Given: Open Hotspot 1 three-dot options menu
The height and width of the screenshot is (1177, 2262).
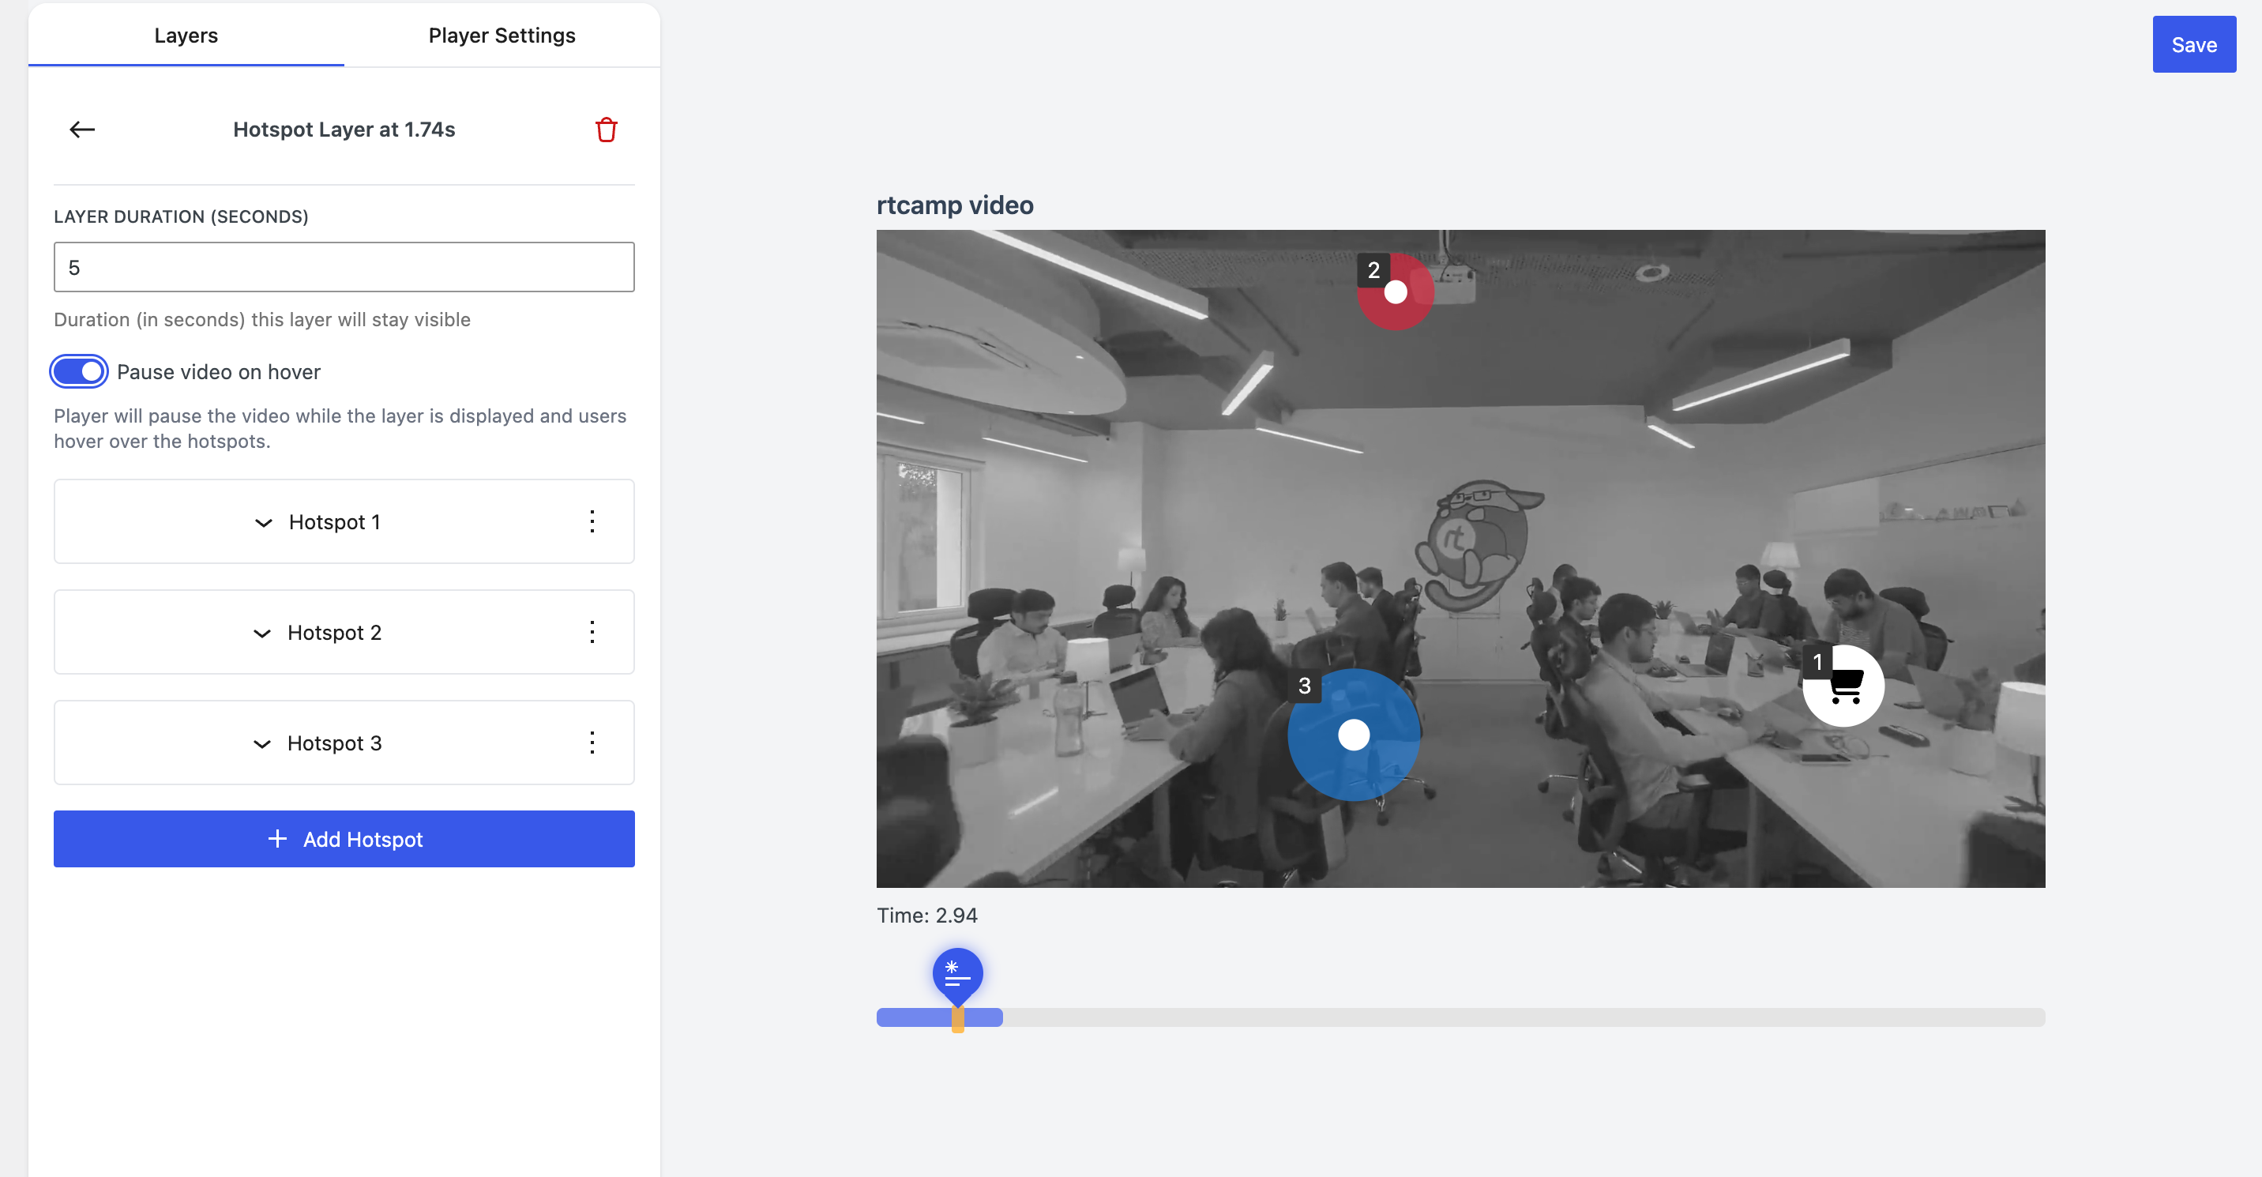Looking at the screenshot, I should pos(592,521).
